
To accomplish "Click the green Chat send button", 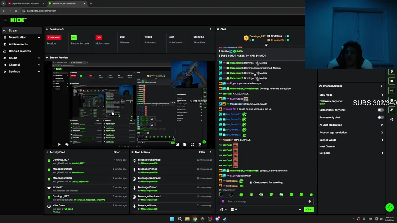I will point(309,209).
